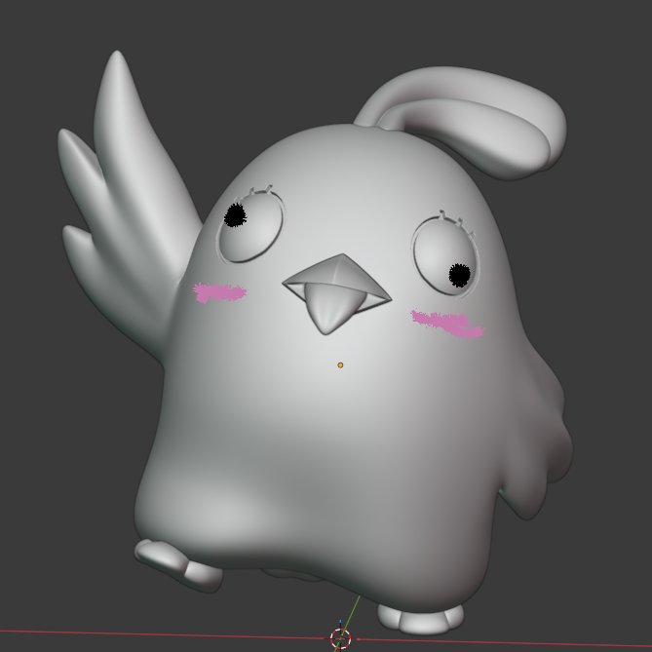Select the bird's beak mesh
652x652 pixels.
tap(336, 293)
